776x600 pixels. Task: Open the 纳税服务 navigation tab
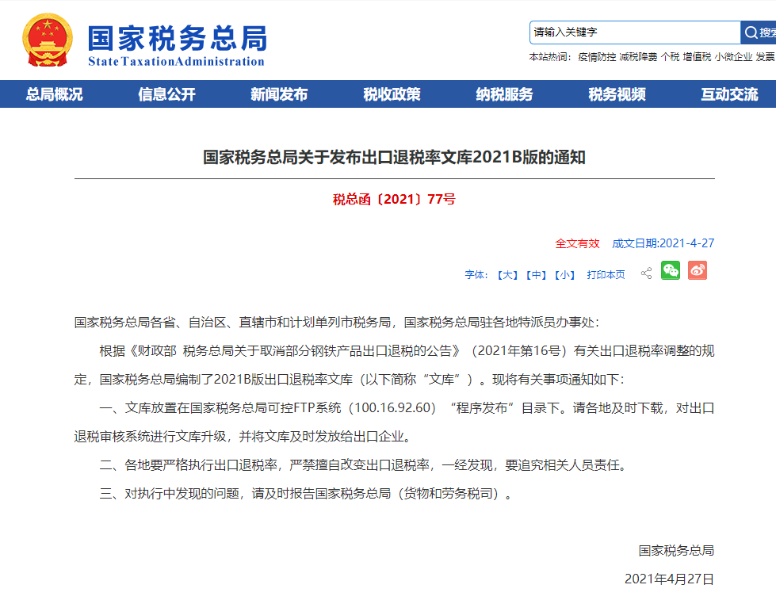pos(503,94)
